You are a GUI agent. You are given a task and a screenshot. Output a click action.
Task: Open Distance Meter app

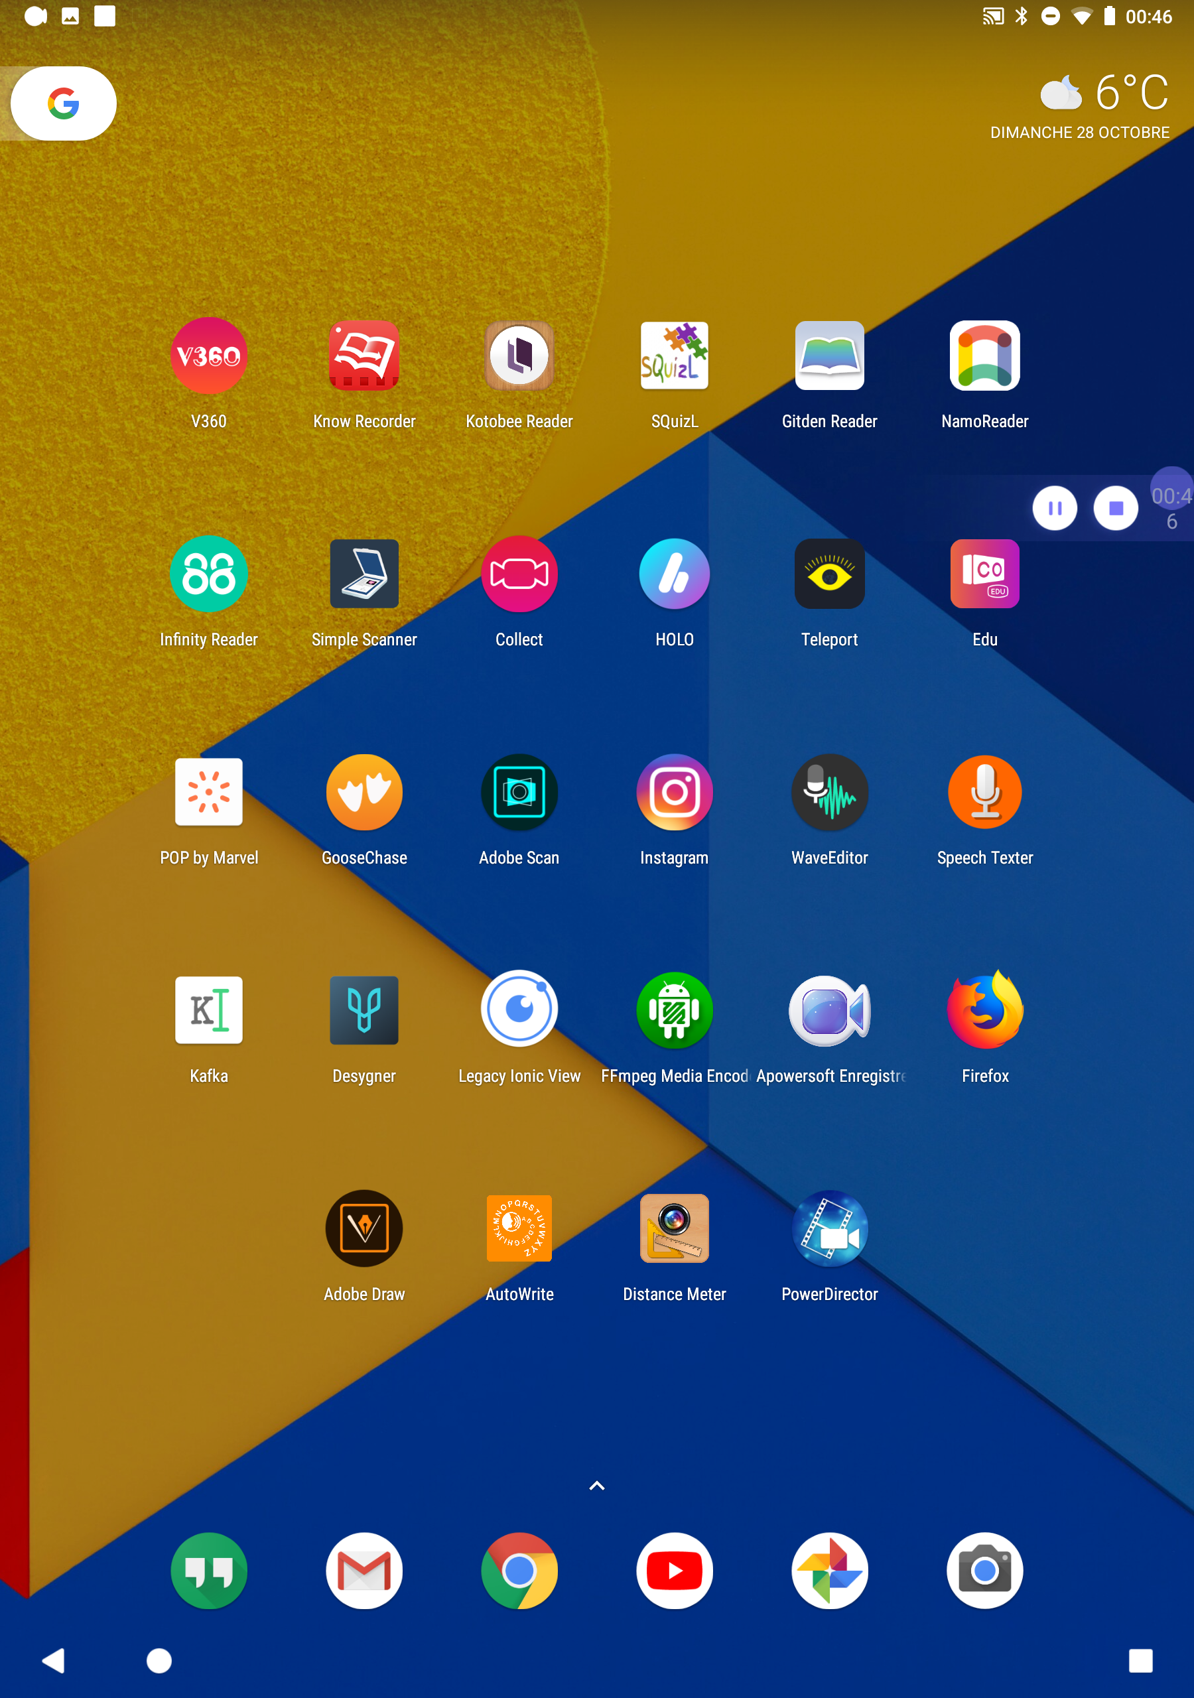tap(674, 1228)
